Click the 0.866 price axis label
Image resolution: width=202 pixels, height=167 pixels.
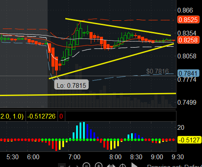[185, 10]
